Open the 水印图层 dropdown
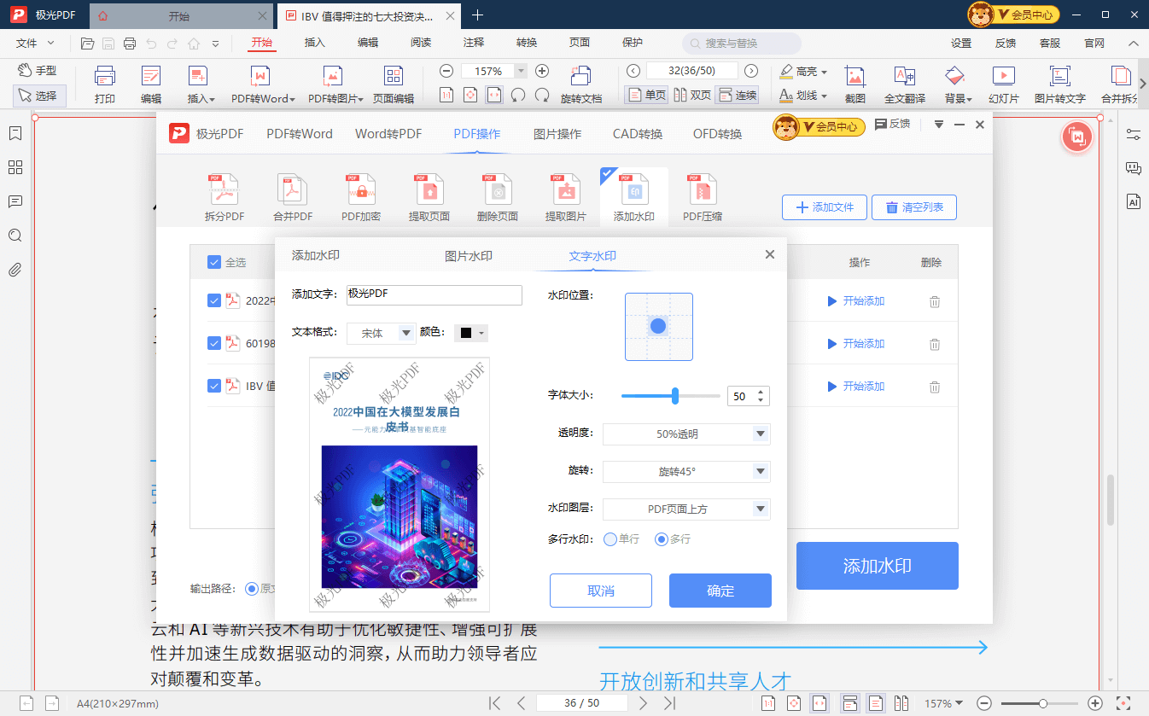 686,509
